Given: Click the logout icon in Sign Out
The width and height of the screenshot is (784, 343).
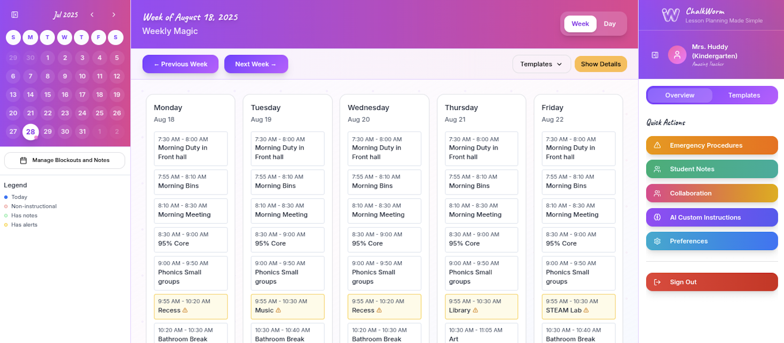Looking at the screenshot, I should 657,282.
